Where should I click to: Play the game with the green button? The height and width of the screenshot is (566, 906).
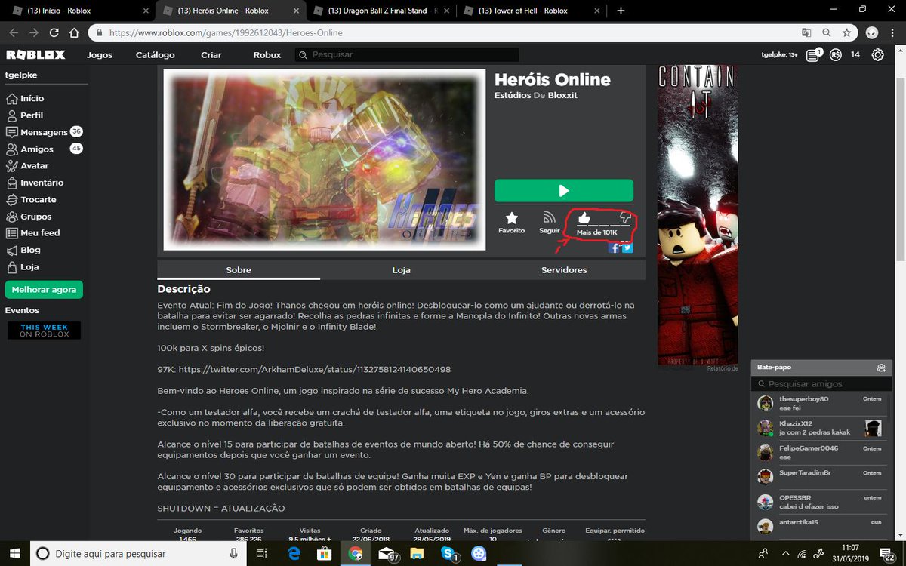pyautogui.click(x=564, y=191)
